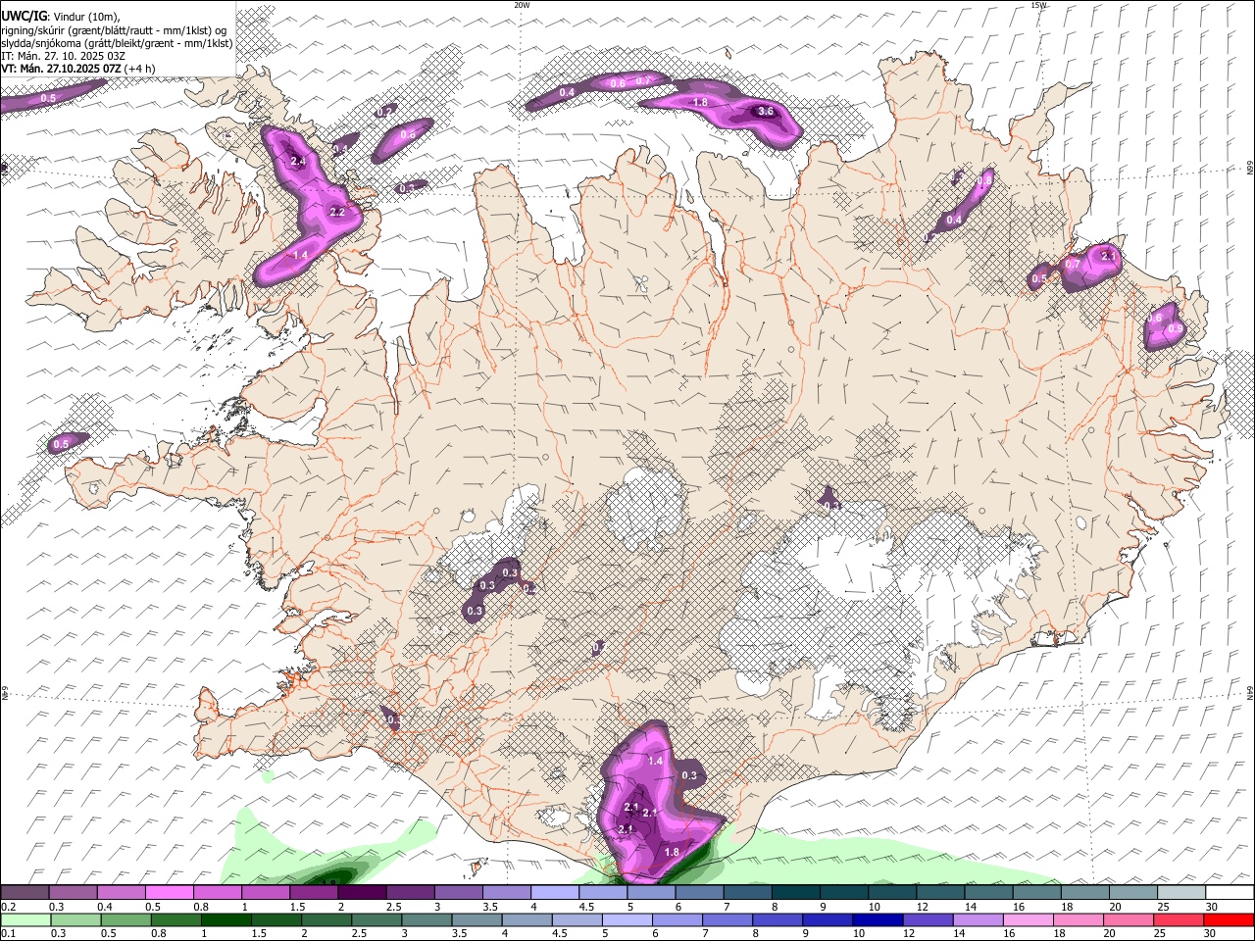The width and height of the screenshot is (1255, 941).
Task: Click the 2.2 snowfall value in Westfjords
Action: 337,212
